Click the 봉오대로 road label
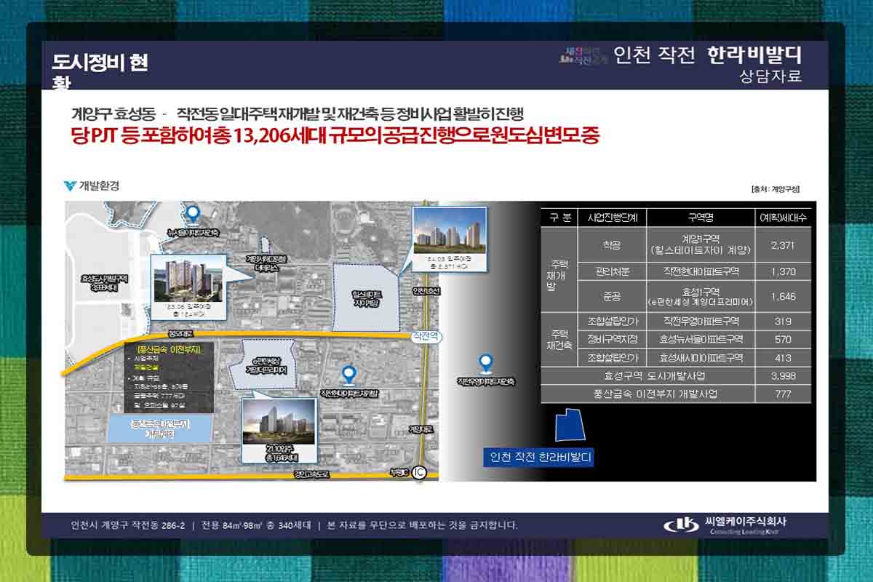Screen dimensions: 873x582 point(180,335)
